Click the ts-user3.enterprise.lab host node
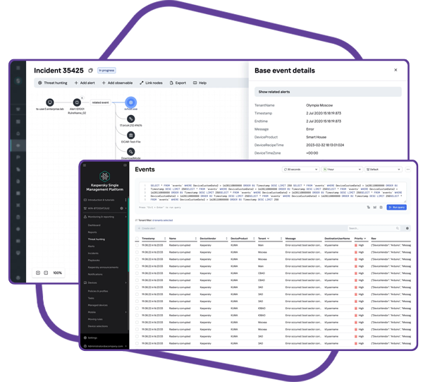The width and height of the screenshot is (423, 382). [50, 102]
